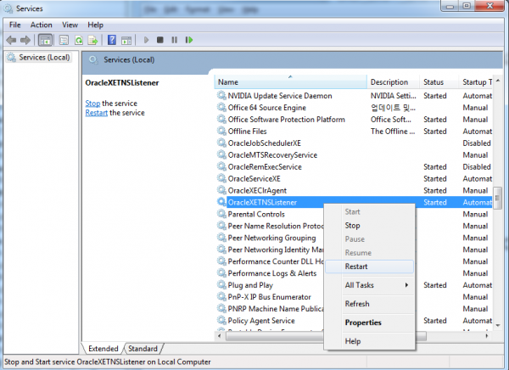Click the Back arrow toolbar icon
Screen dimensions: 509x370
coord(13,39)
